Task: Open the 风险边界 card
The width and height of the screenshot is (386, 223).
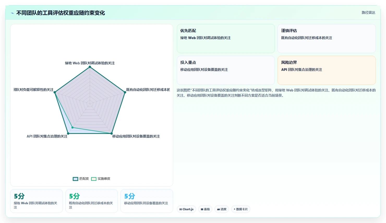Action: click(x=327, y=70)
